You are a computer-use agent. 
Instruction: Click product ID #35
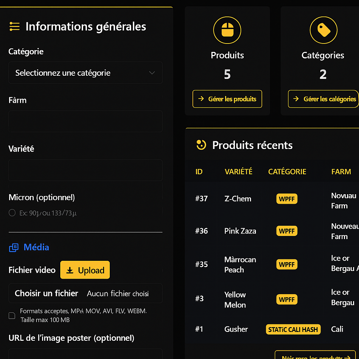[x=202, y=264]
